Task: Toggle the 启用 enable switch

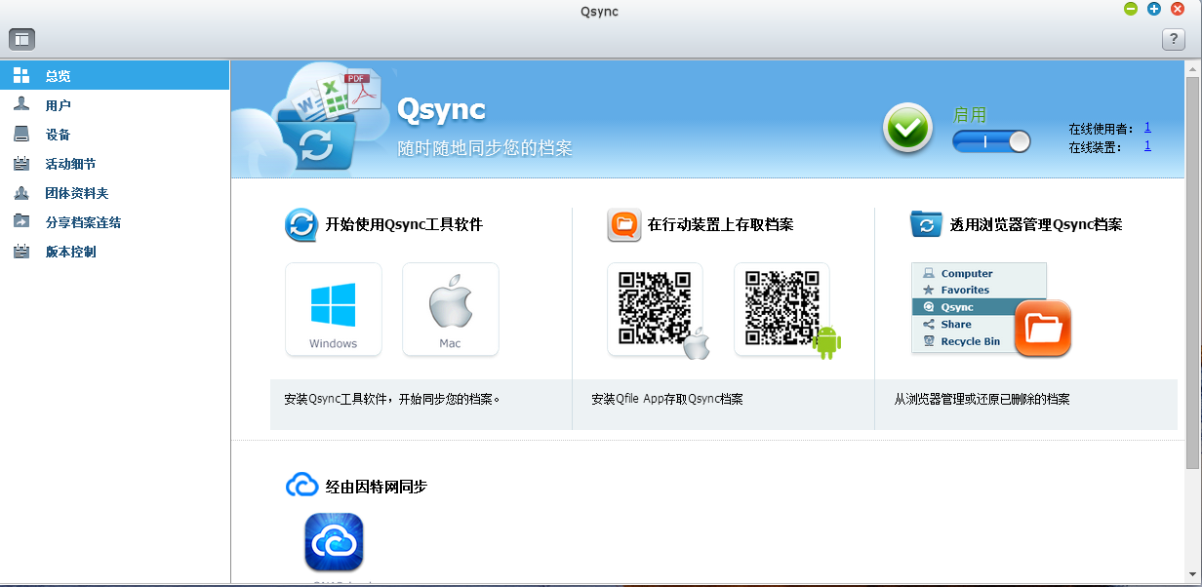Action: pyautogui.click(x=991, y=141)
